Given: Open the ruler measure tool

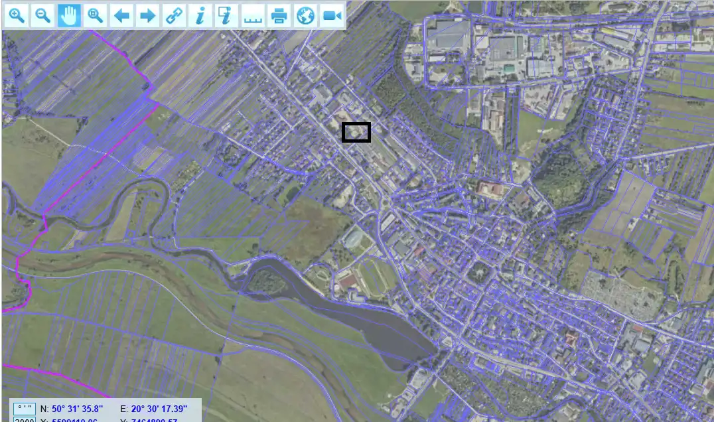Looking at the screenshot, I should click(x=253, y=15).
